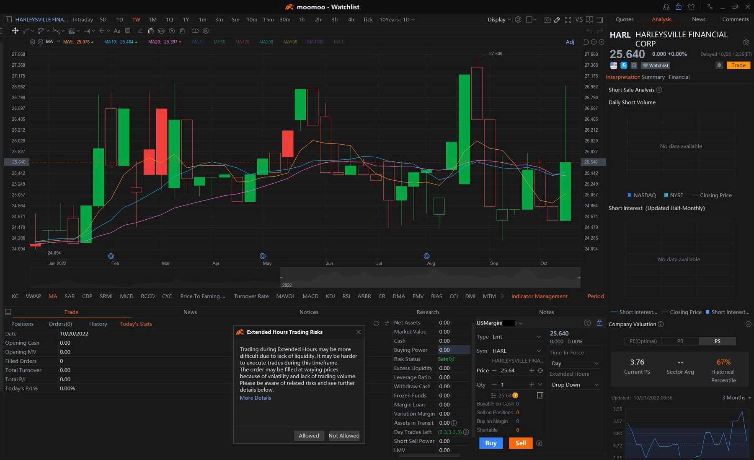The image size is (754, 460).
Task: Select the PB valuation option
Action: pyautogui.click(x=680, y=341)
